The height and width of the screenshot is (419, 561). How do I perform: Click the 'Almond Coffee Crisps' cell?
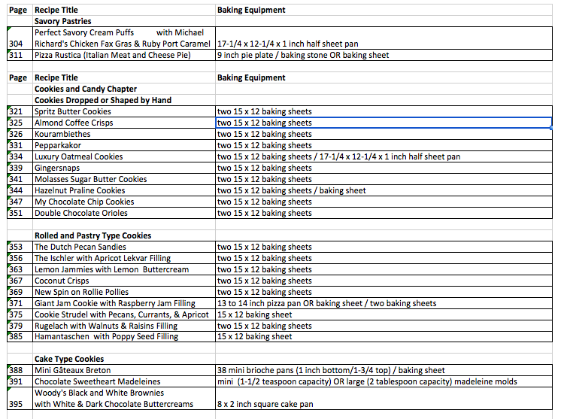click(x=124, y=123)
